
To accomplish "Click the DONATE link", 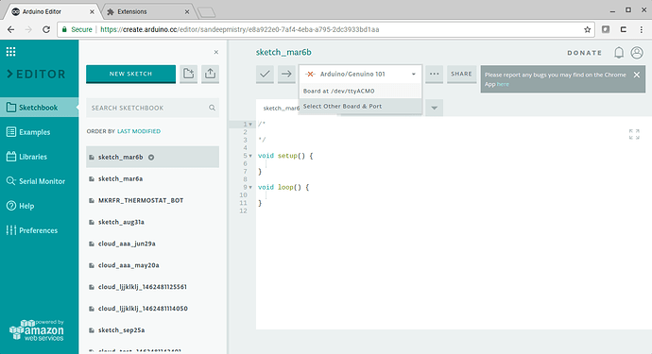I will pyautogui.click(x=585, y=53).
